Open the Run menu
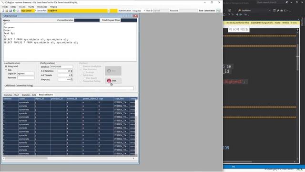 click(31, 7)
